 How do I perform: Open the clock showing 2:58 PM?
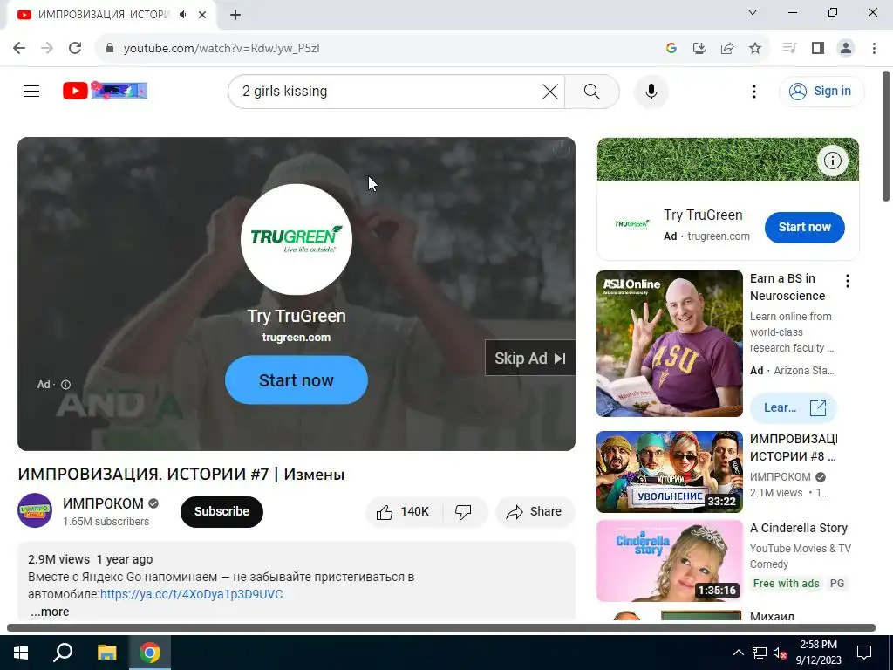click(x=818, y=653)
